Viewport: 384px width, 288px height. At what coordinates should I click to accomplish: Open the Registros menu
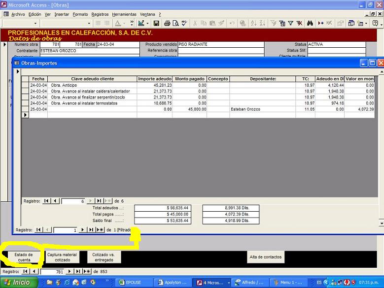click(x=100, y=14)
